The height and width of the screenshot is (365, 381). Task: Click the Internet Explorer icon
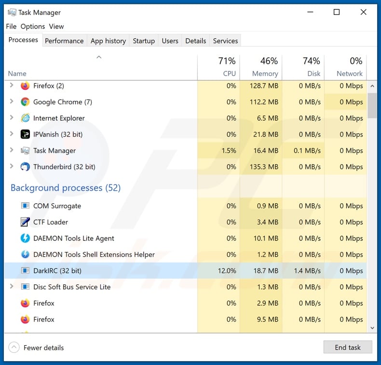(25, 118)
